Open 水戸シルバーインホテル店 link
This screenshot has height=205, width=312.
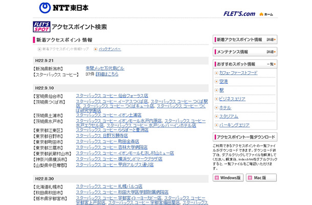(151, 126)
